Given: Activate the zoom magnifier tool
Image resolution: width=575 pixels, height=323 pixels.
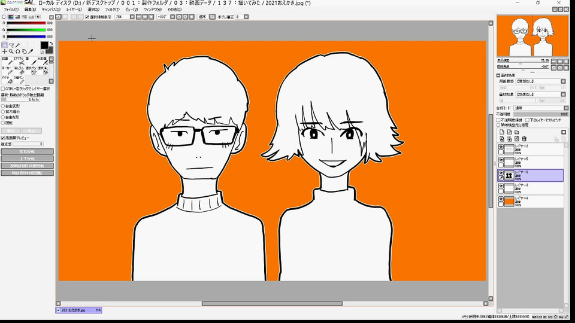Looking at the screenshot, I should coord(11,52).
